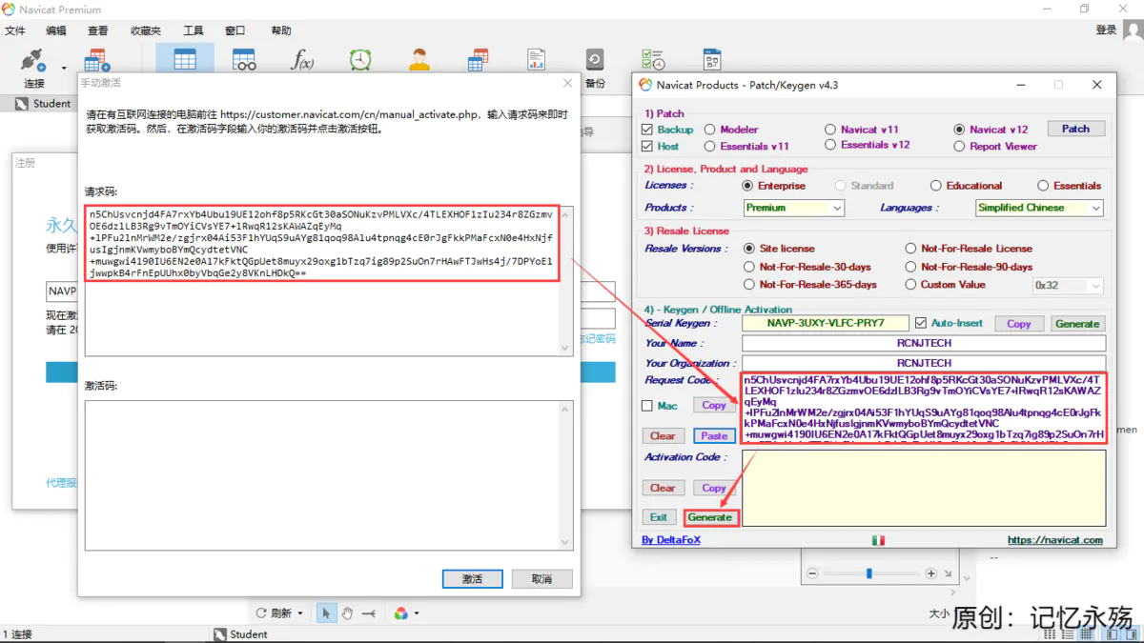Open the 0x32 custom value dropdown
The image size is (1144, 643).
[1069, 285]
